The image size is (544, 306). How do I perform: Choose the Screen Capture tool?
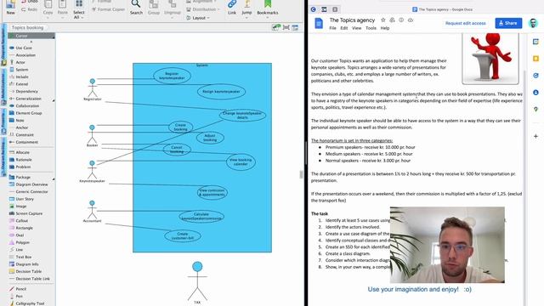(x=29, y=213)
